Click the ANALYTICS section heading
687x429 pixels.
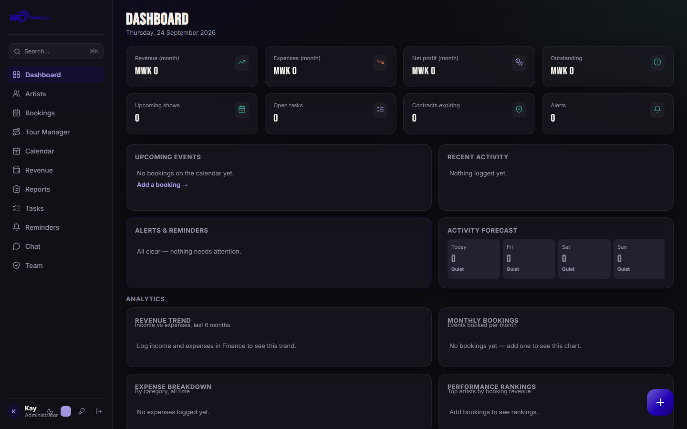click(145, 299)
